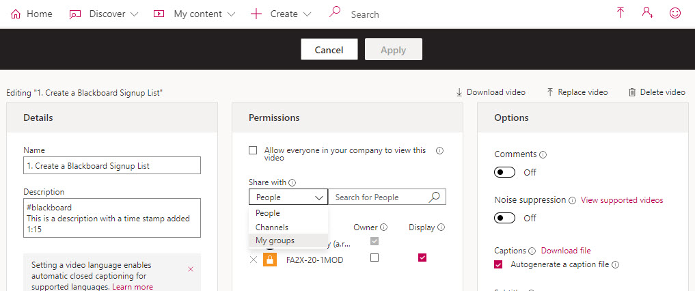The height and width of the screenshot is (291, 695).
Task: Click the orange lock group icon
Action: point(270,259)
